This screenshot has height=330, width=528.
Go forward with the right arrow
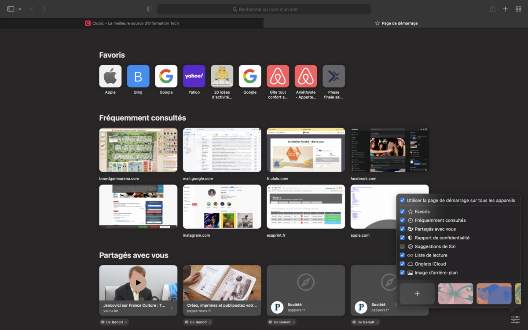(44, 9)
